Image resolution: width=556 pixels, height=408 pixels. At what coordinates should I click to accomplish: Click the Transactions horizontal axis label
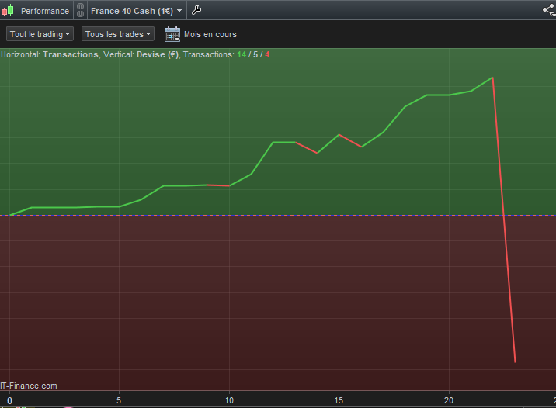(x=71, y=54)
